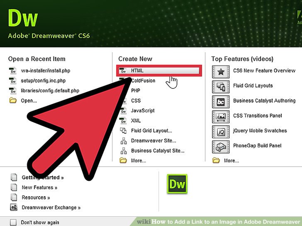Open recent file libraries/config.default.php

(50, 91)
